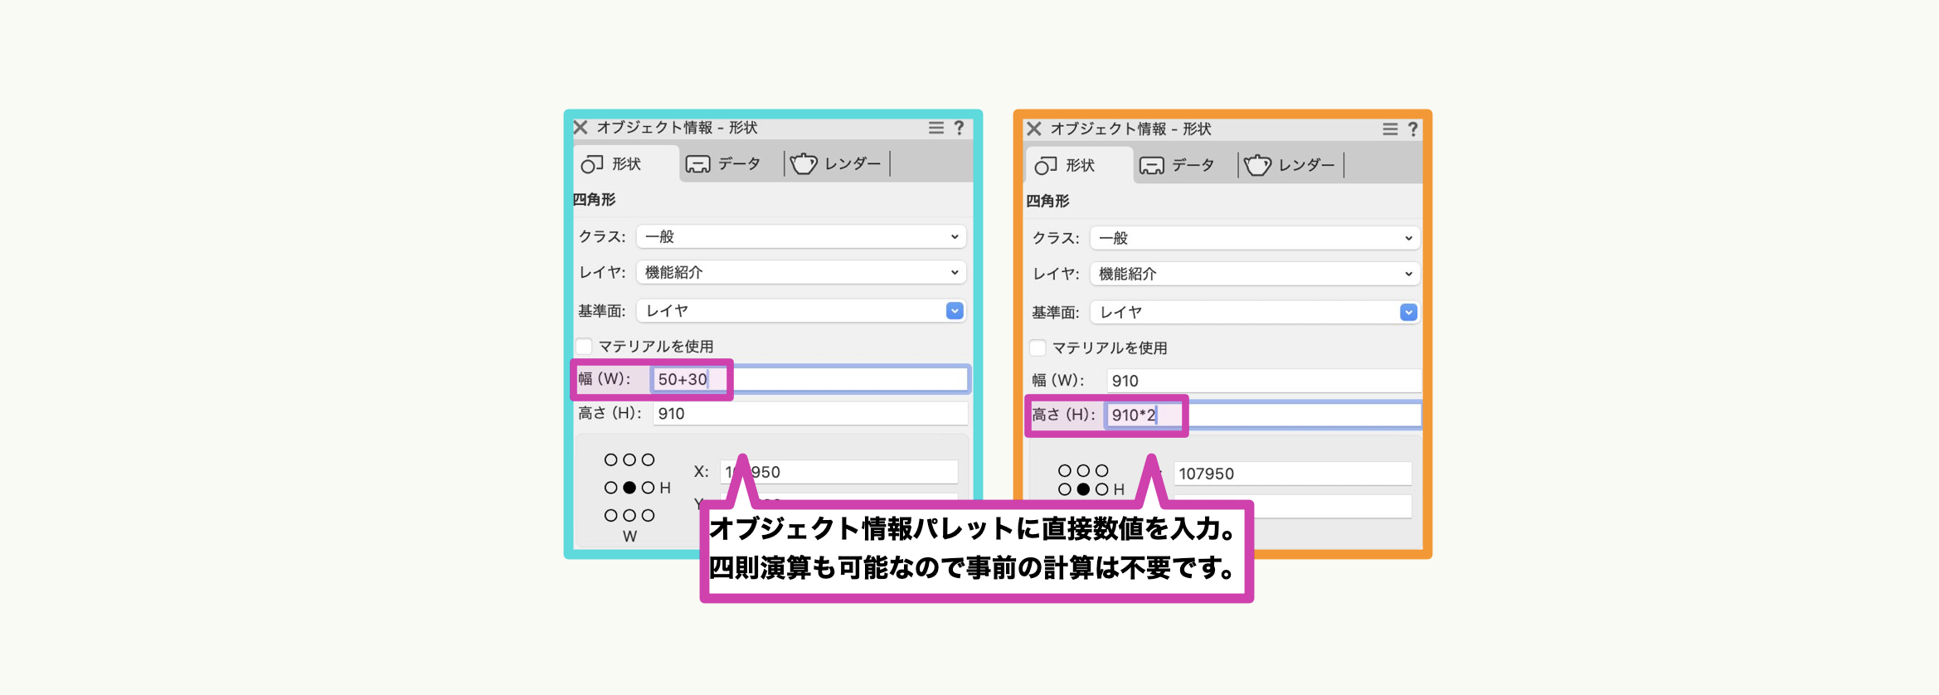The height and width of the screenshot is (695, 1939).
Task: Open the hamburger menu in right palette
Action: [x=1390, y=129]
